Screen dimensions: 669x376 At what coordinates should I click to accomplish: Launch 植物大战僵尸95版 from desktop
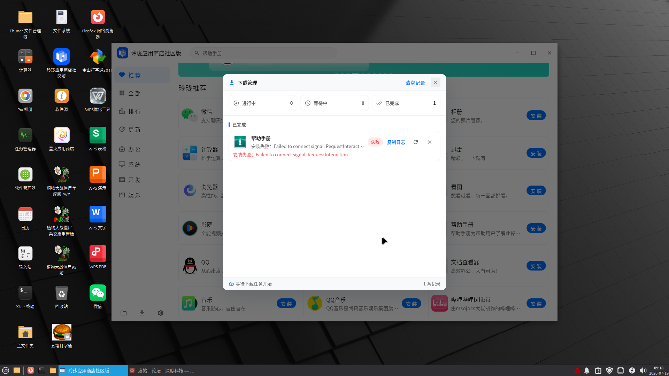61,260
